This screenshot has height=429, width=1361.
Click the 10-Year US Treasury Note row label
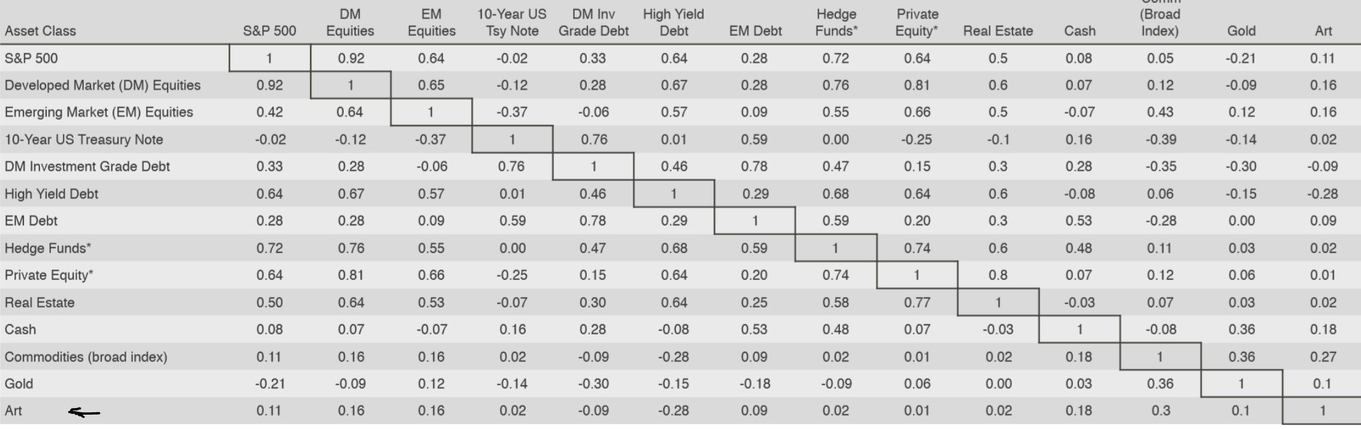click(84, 140)
